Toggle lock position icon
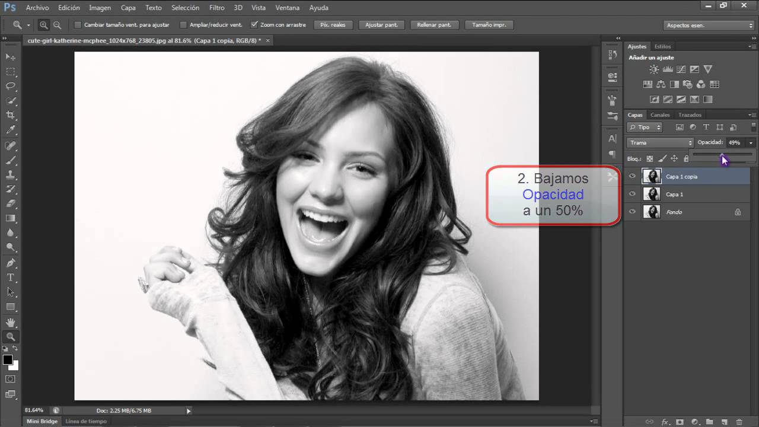Screen dimensions: 759x427 tap(674, 158)
